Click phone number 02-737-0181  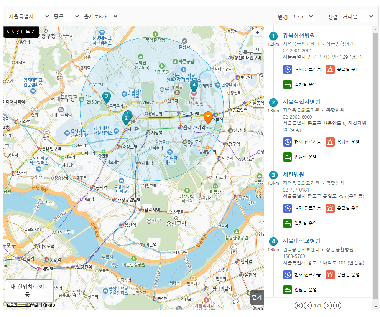coord(296,190)
